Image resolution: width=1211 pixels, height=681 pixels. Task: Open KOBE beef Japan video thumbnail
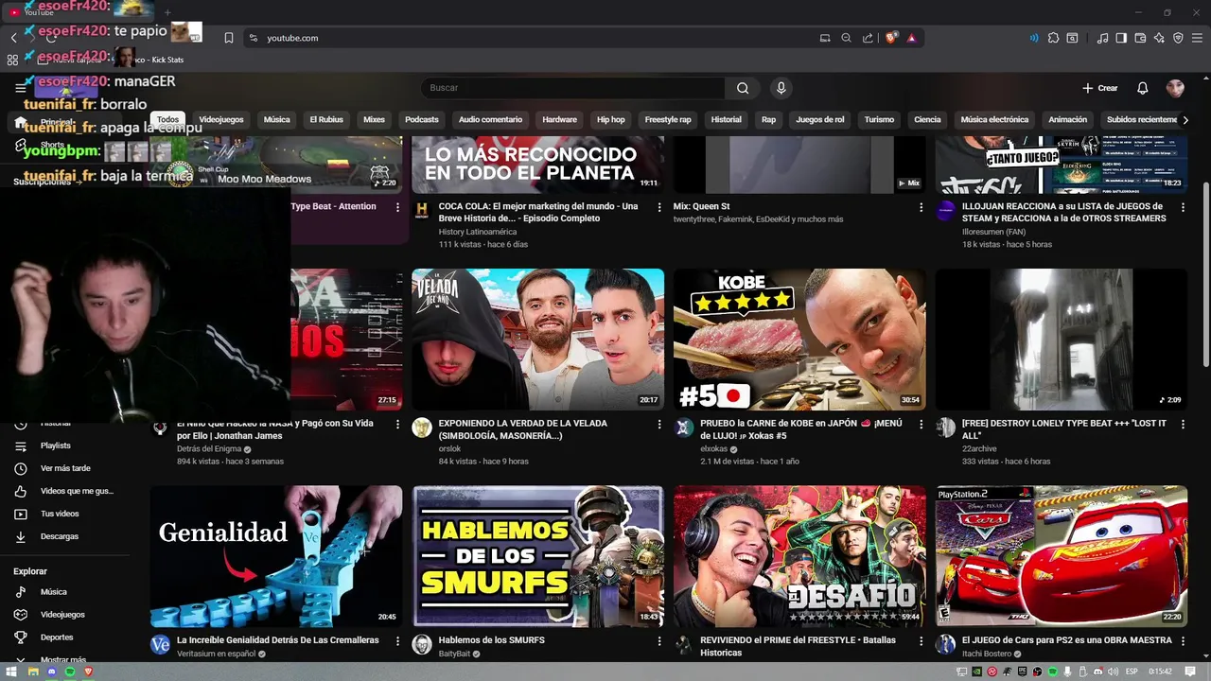coord(799,340)
